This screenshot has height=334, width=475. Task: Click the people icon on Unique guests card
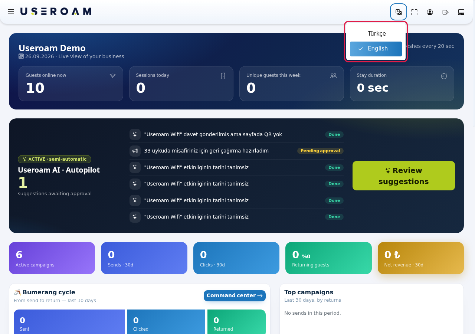[334, 76]
